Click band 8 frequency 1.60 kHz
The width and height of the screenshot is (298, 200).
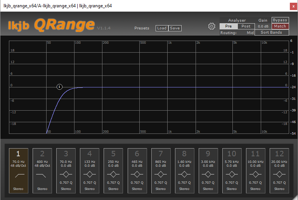coord(184,162)
